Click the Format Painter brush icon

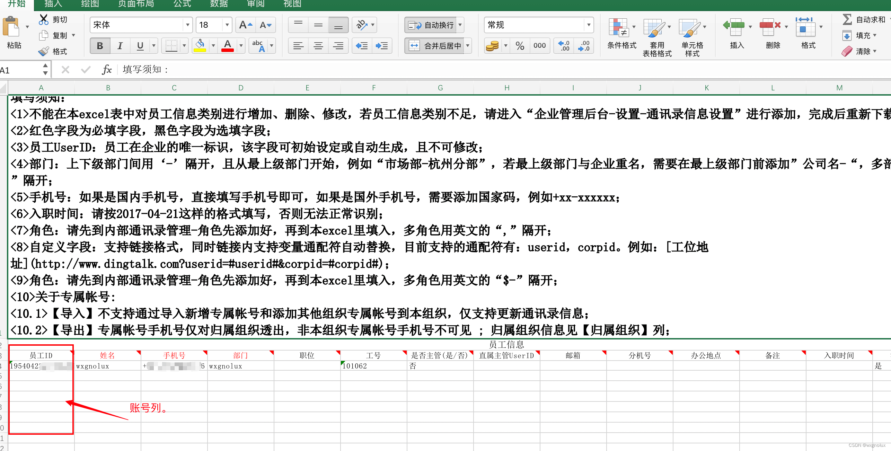pos(44,51)
